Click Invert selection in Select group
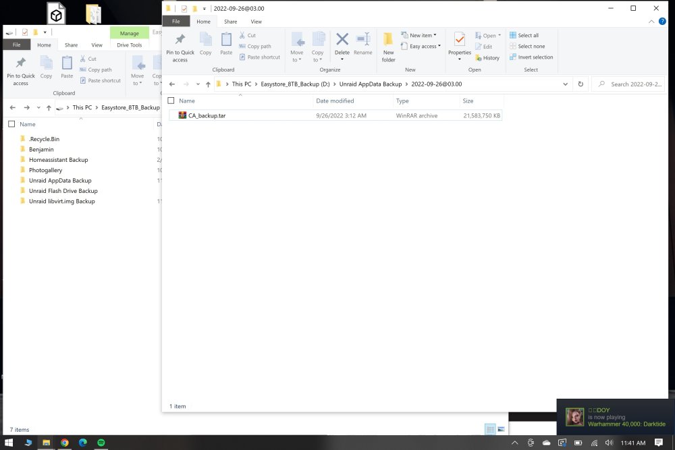Viewport: 675px width, 450px height. coord(531,57)
